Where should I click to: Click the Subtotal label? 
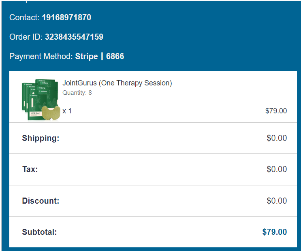[x=39, y=232]
